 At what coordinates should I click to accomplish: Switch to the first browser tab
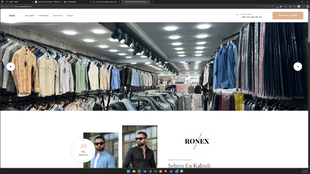[x=19, y=2]
